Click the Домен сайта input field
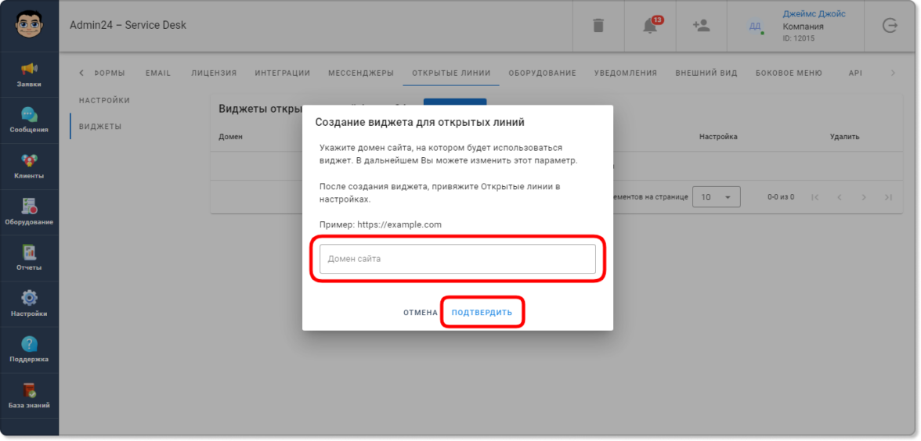 pos(457,259)
